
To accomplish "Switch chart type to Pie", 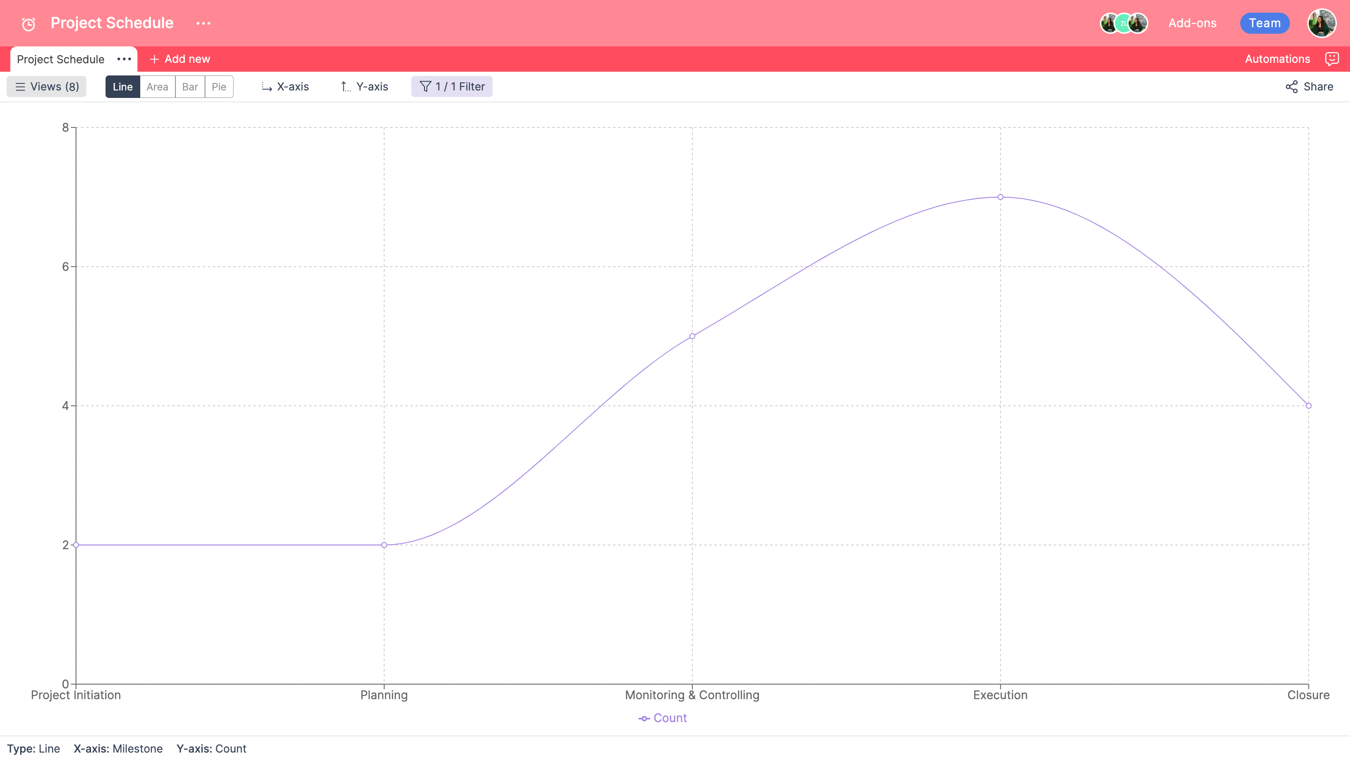I will [x=219, y=87].
